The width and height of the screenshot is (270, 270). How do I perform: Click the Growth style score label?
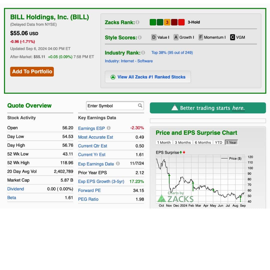185,37
